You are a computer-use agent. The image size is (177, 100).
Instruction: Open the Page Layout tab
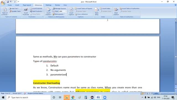coord(27,5)
